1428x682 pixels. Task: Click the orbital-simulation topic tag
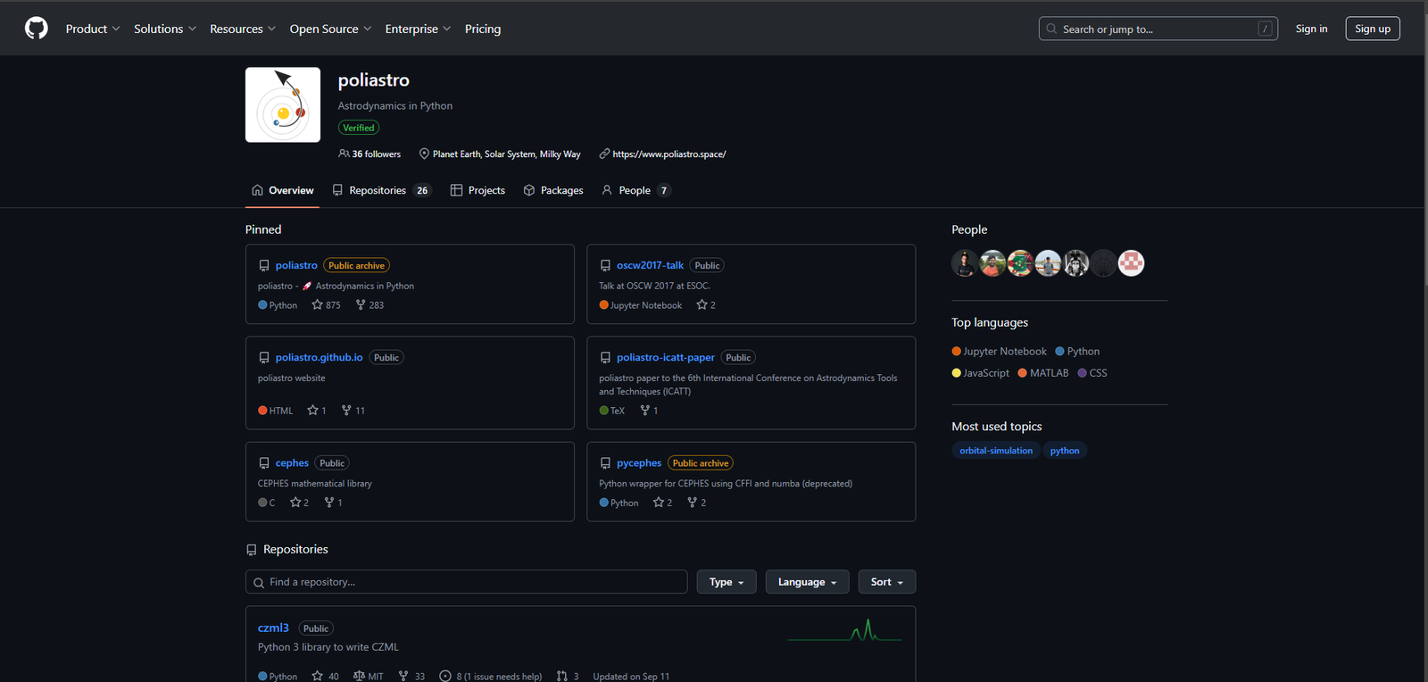(x=995, y=451)
